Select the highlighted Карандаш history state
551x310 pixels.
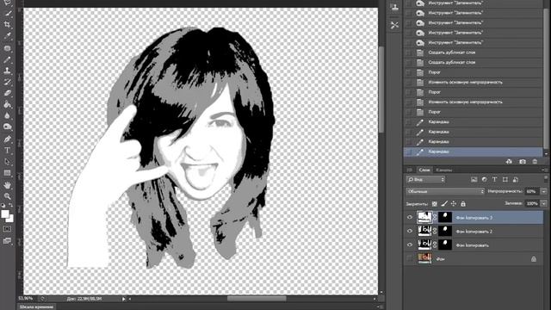(473, 152)
